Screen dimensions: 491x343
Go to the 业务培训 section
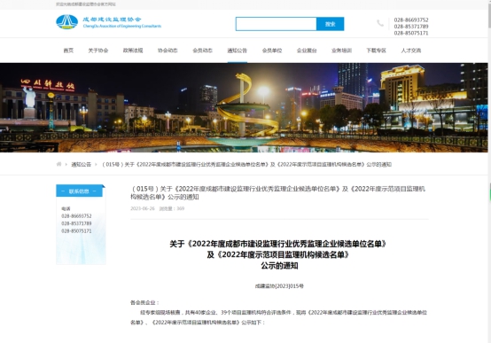tap(341, 51)
